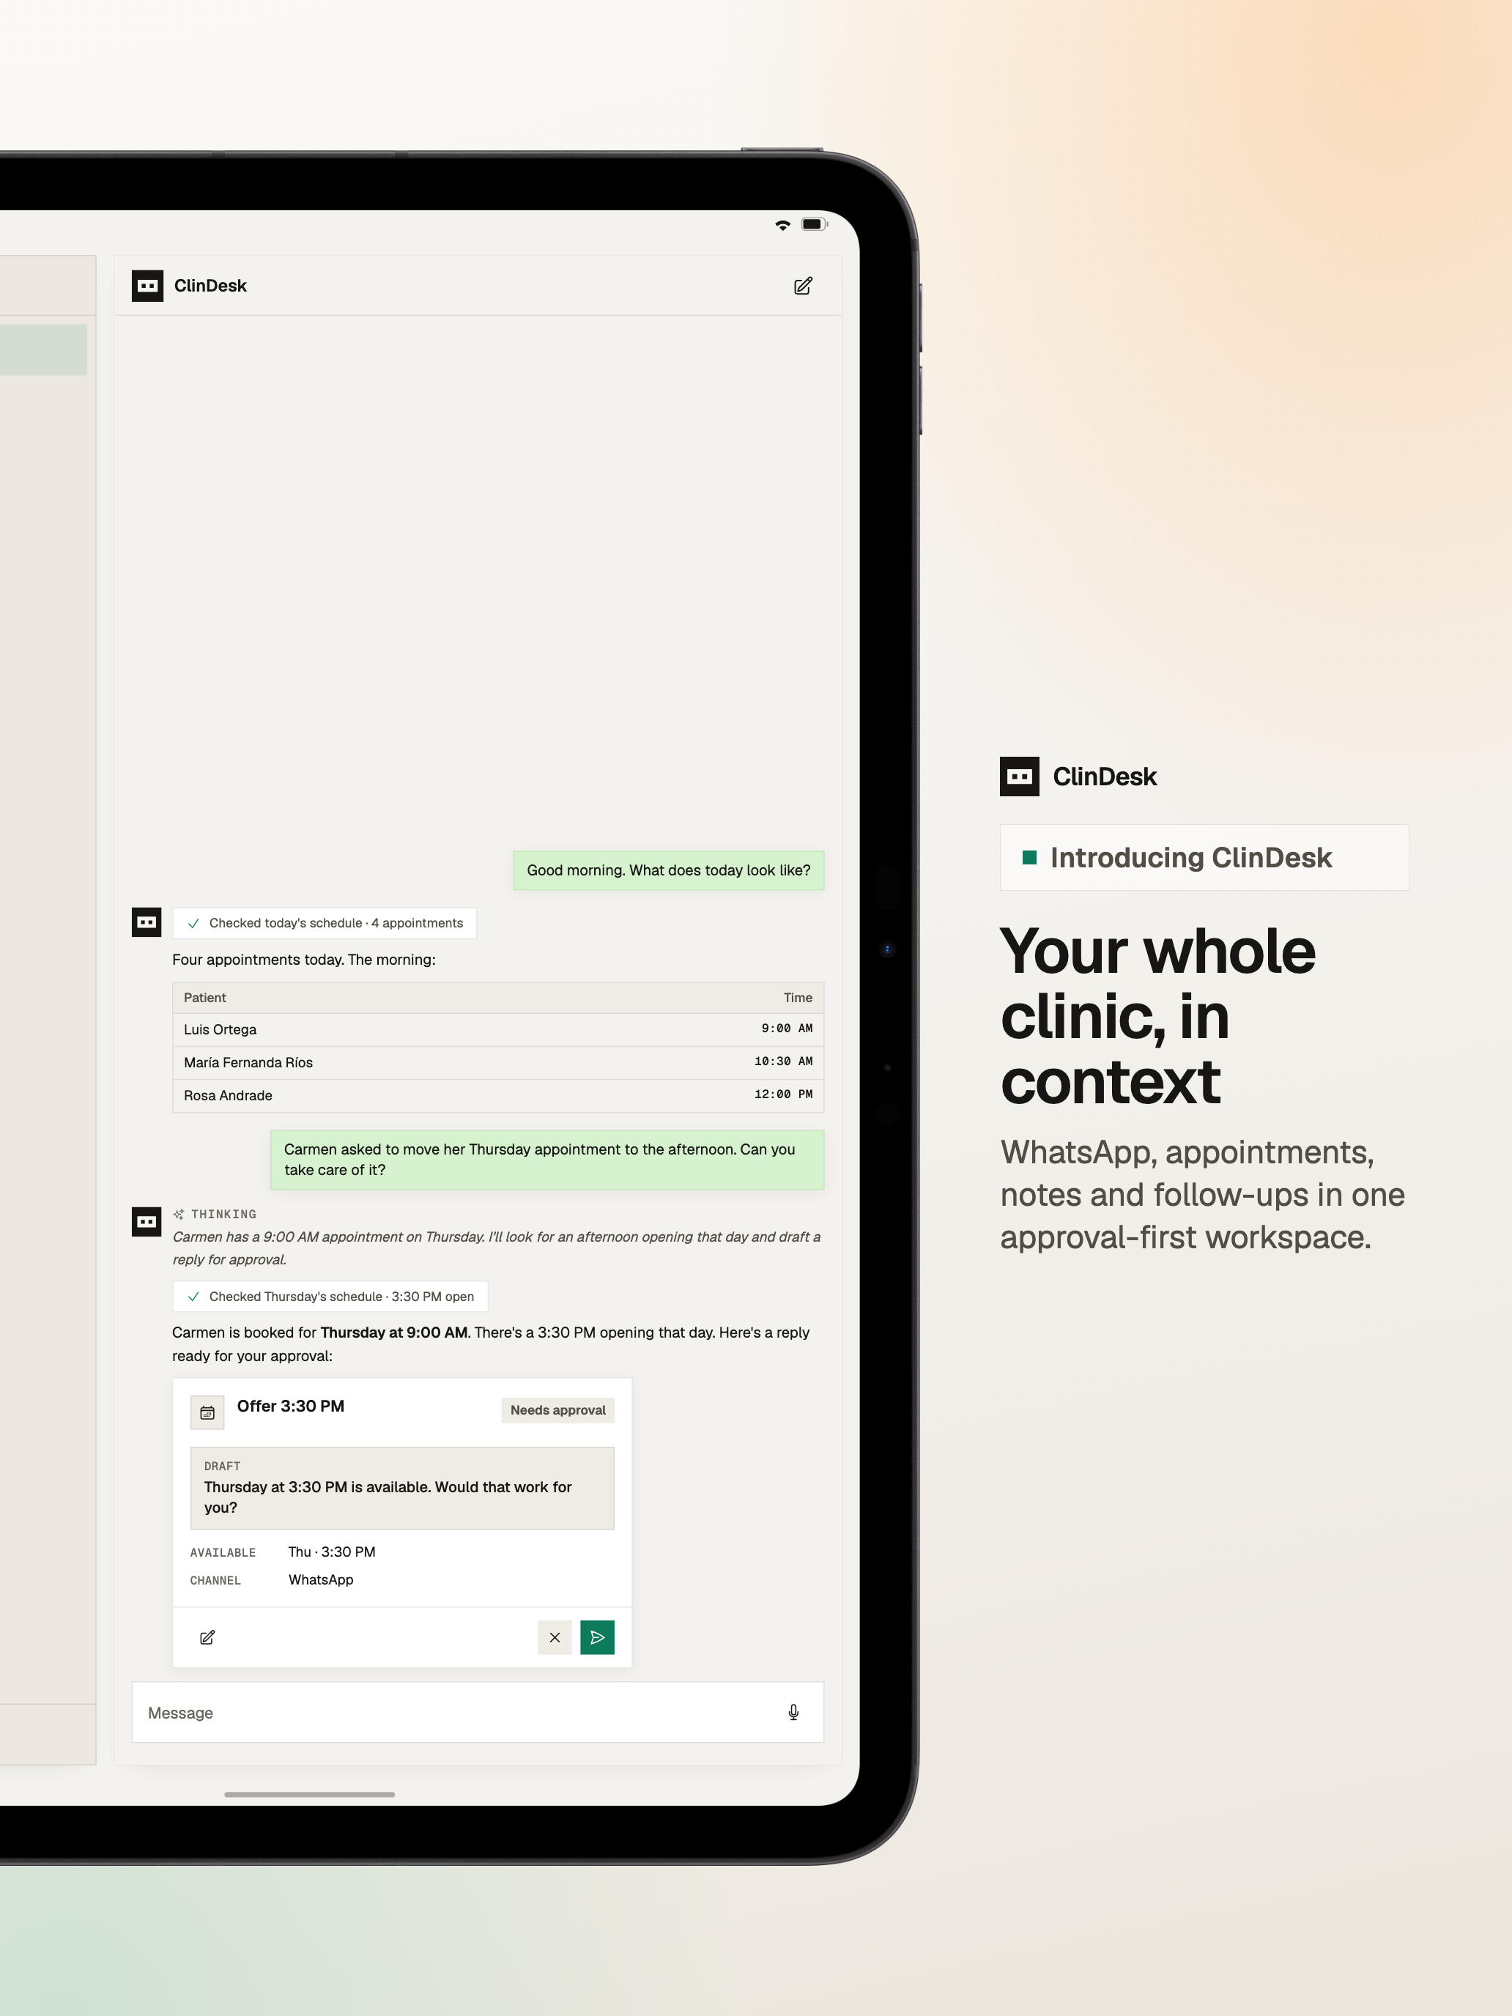
Task: Start a new chat with the compose icon
Action: [x=802, y=286]
